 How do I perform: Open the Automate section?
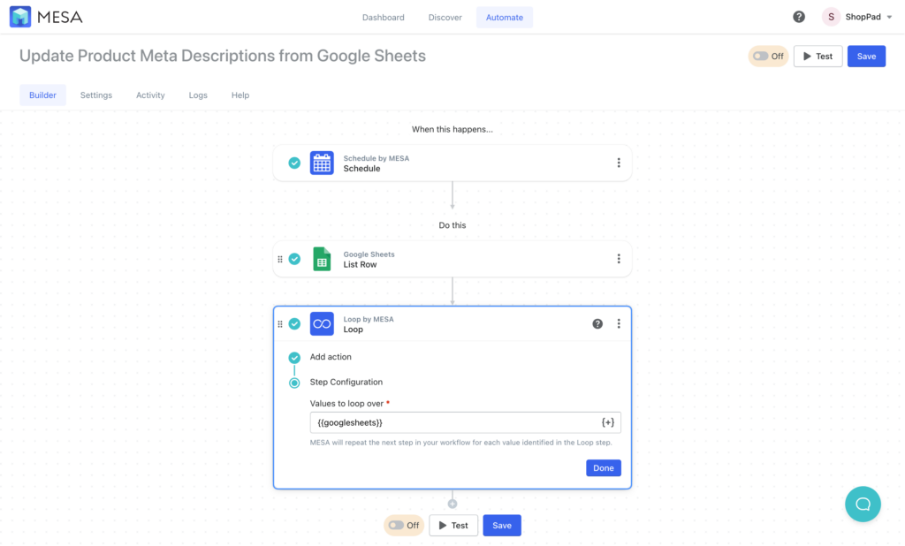(x=504, y=16)
